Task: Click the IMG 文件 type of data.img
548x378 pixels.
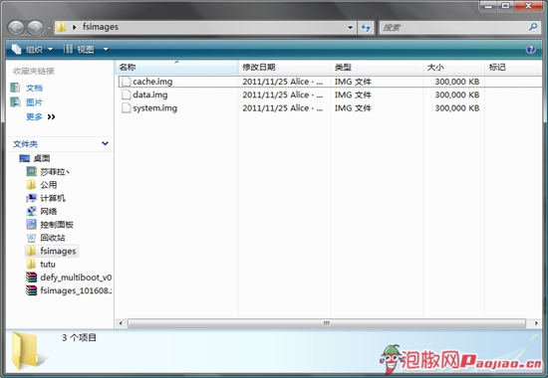Action: (x=353, y=94)
